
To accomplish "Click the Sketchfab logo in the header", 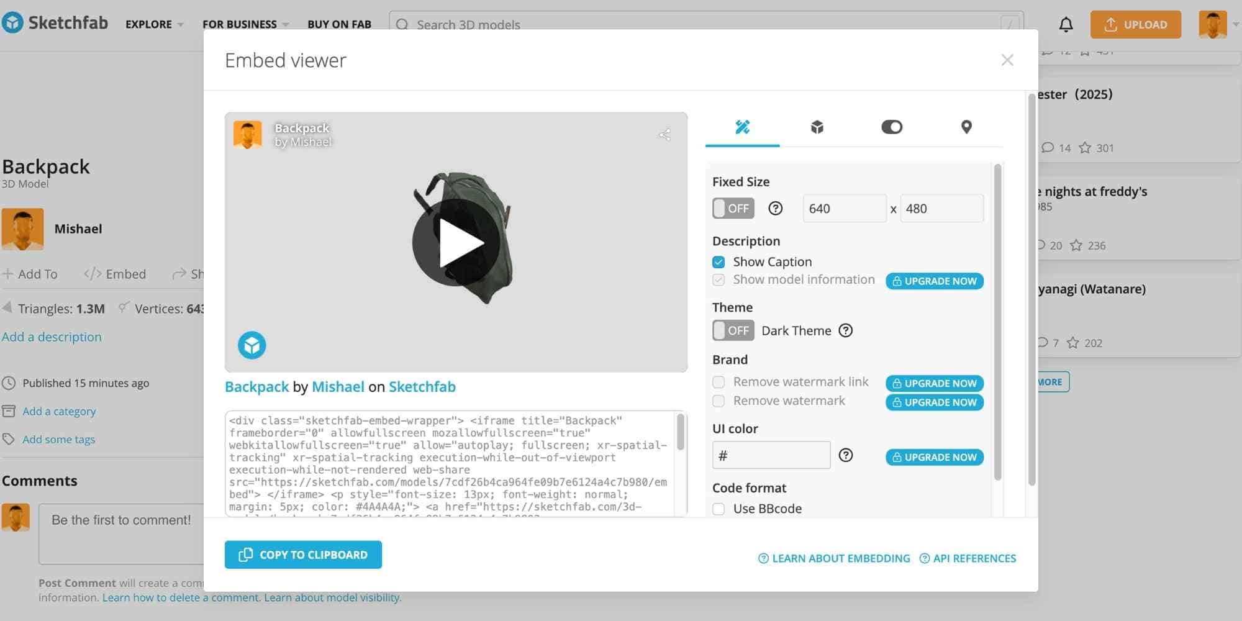I will coord(55,23).
